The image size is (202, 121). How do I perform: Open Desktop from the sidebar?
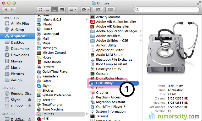click(x=17, y=42)
